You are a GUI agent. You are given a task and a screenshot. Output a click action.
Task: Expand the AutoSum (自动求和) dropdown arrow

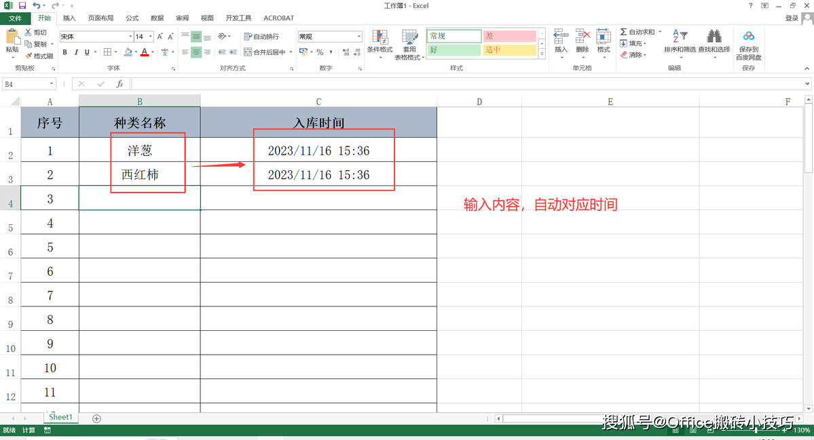660,32
